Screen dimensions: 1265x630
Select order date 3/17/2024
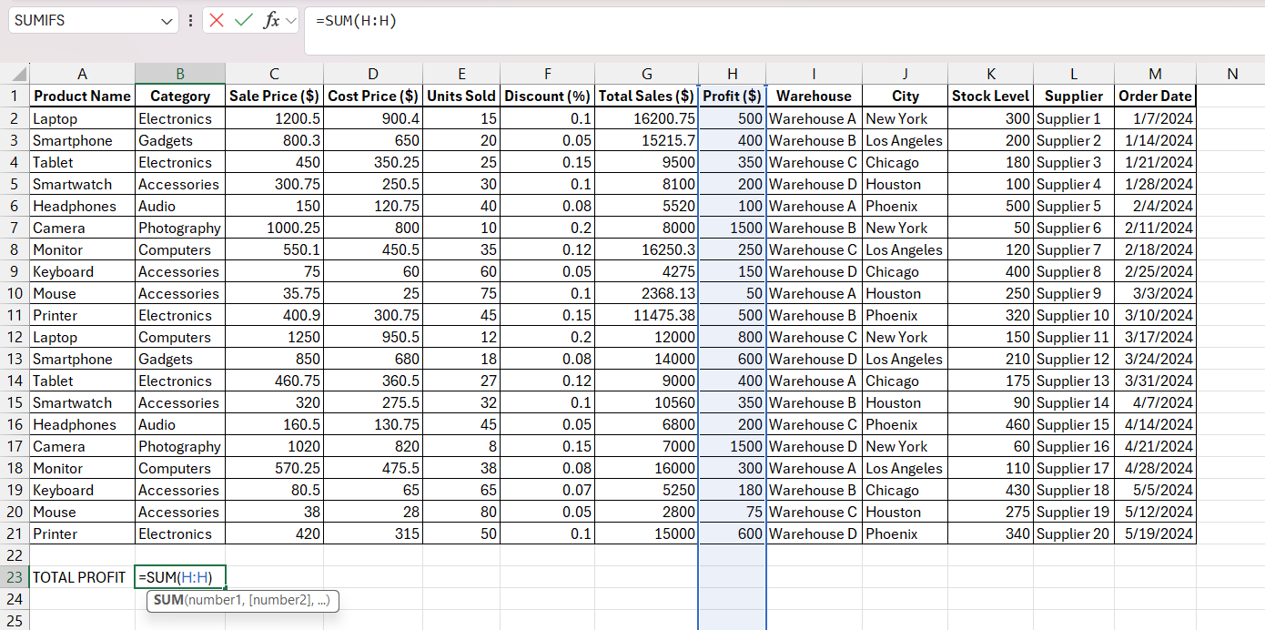[x=1155, y=337]
